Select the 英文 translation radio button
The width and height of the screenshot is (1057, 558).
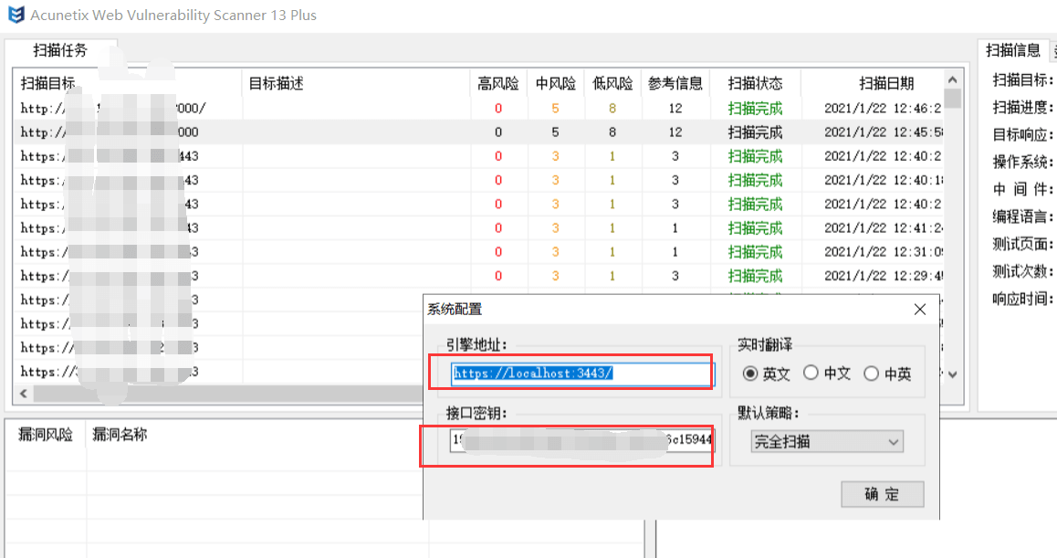tap(749, 374)
